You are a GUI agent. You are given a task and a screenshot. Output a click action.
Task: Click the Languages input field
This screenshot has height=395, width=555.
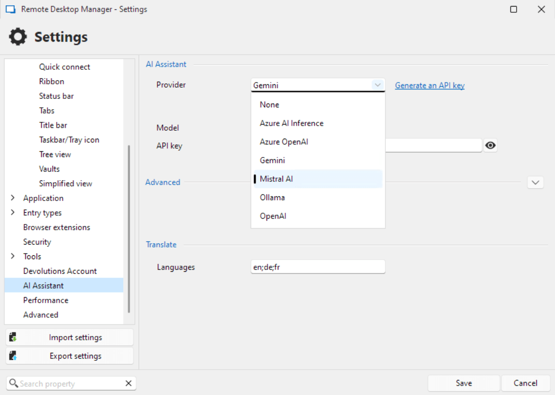[x=318, y=267]
